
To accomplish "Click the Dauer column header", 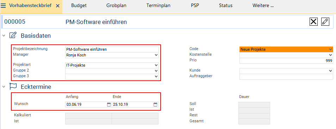I will (244, 97).
